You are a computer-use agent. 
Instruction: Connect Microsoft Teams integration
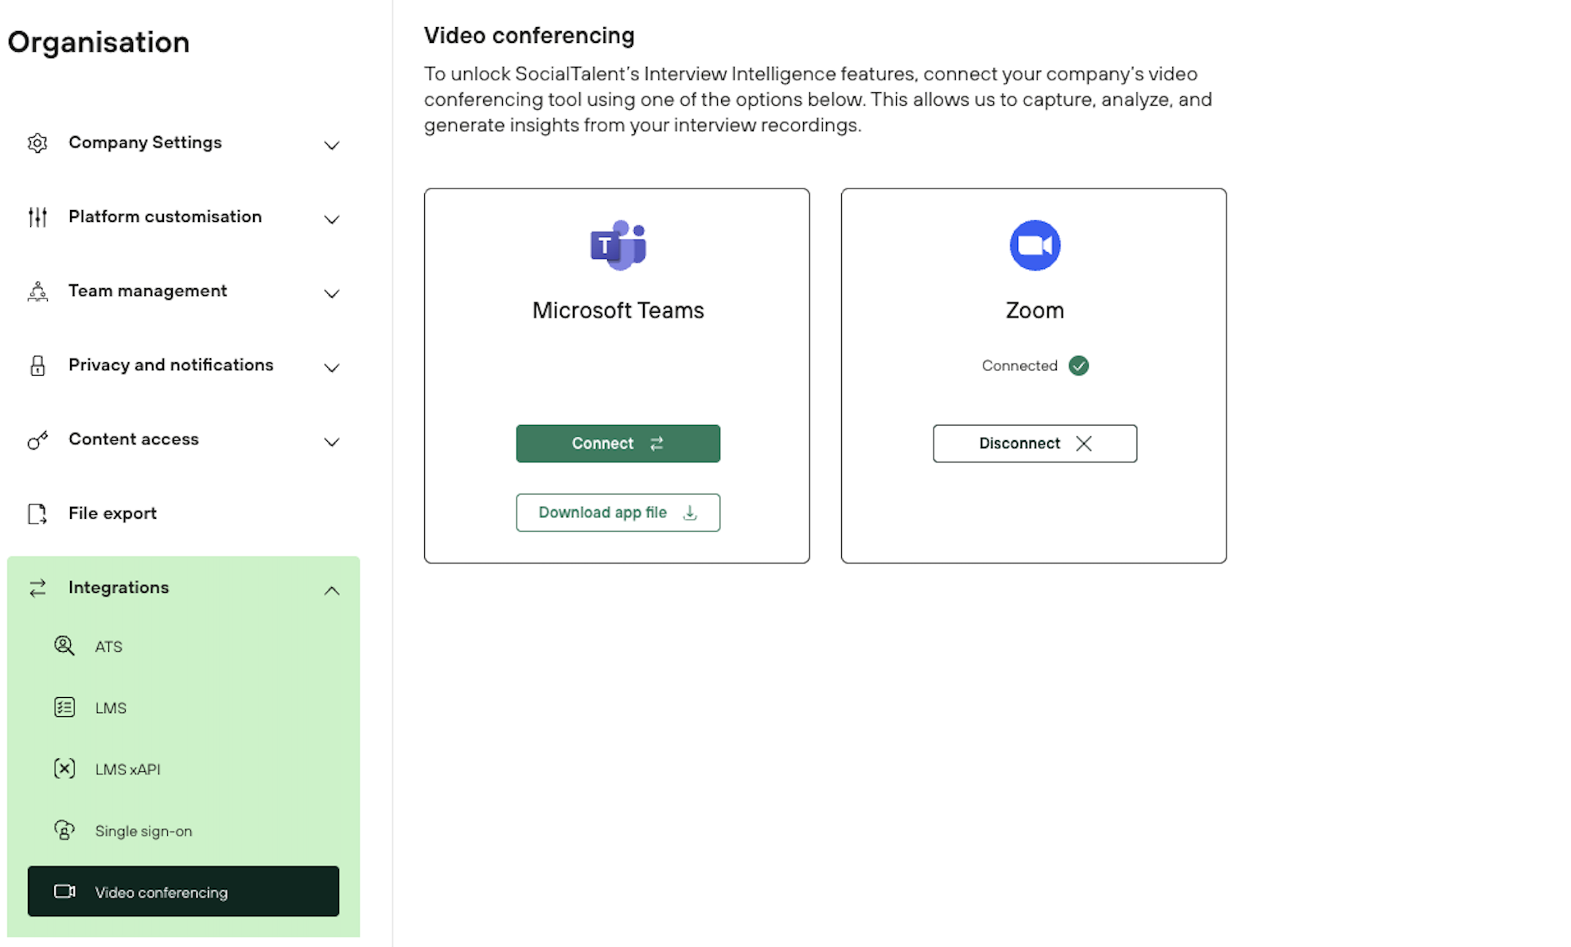coord(618,443)
